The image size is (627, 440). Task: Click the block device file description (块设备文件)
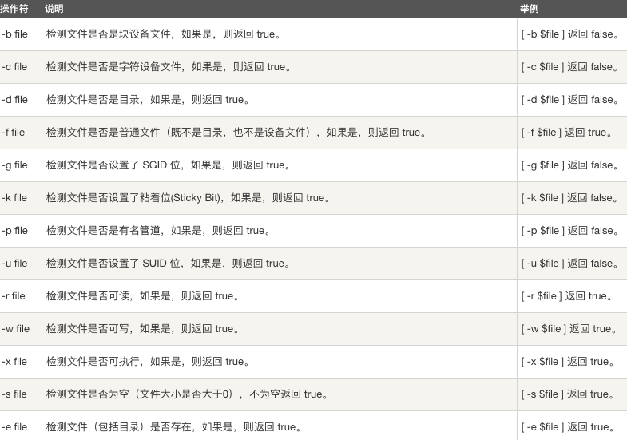coord(164,34)
